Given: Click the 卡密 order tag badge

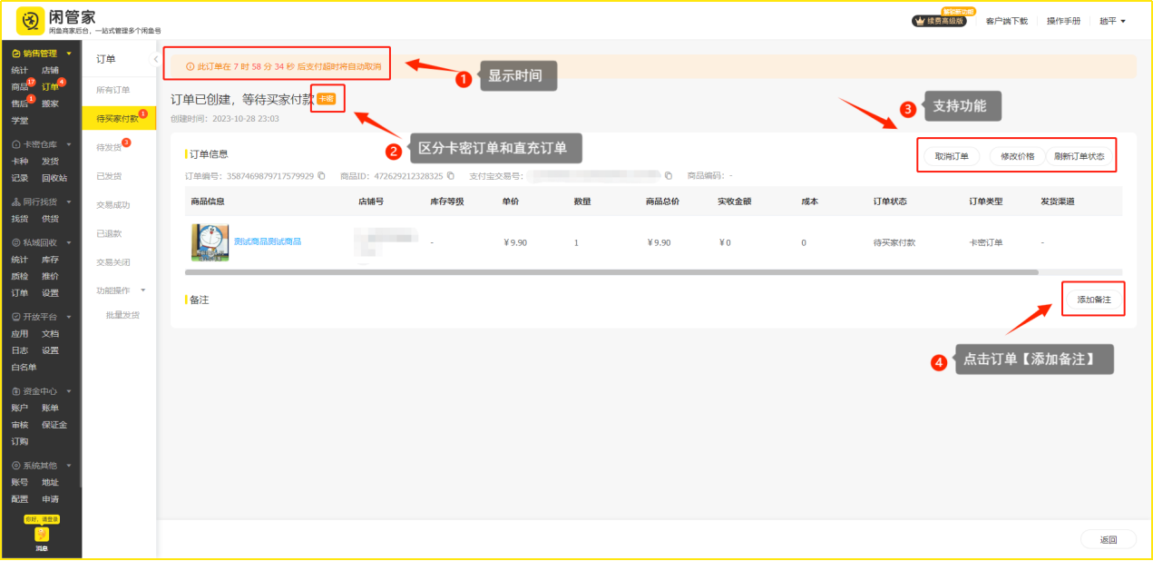Looking at the screenshot, I should pyautogui.click(x=327, y=98).
